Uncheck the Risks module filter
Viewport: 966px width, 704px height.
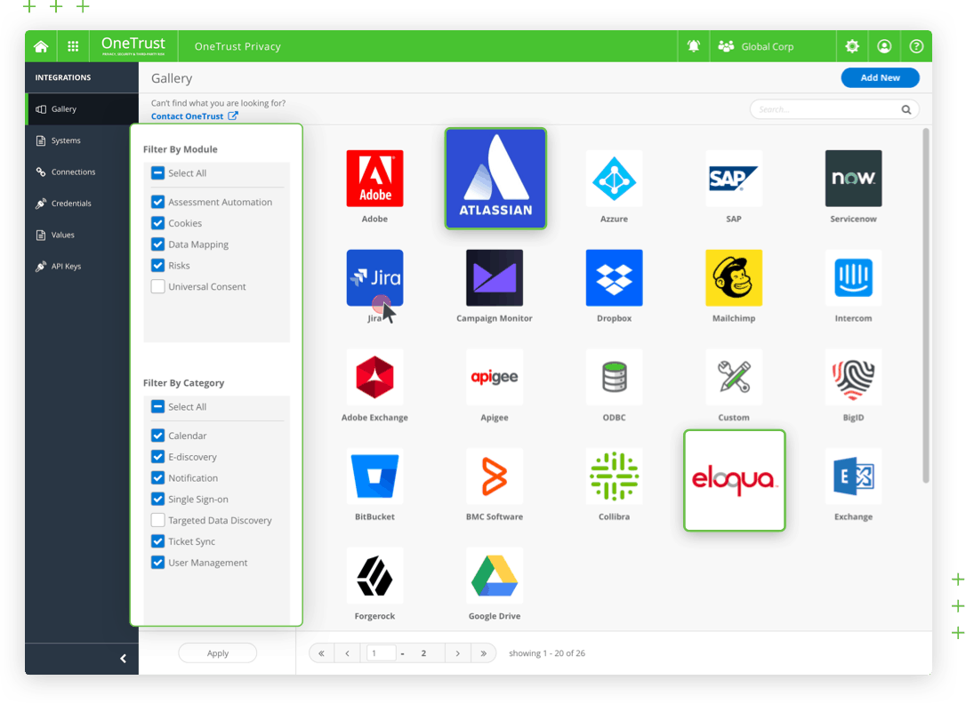tap(157, 265)
